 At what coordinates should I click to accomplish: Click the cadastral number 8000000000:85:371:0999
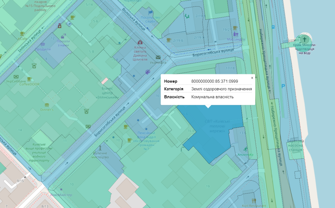(x=215, y=81)
